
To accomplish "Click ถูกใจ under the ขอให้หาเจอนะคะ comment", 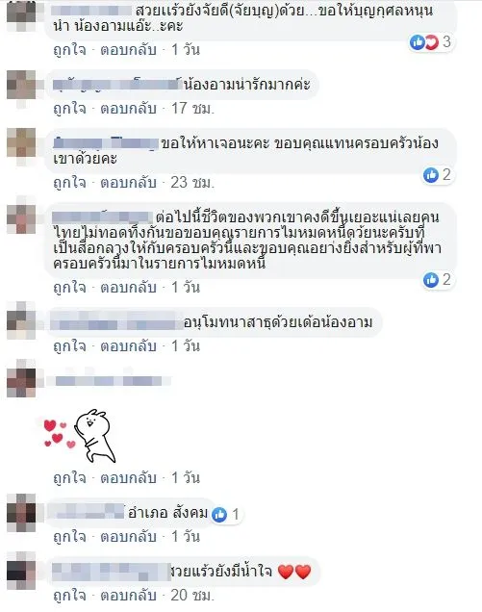I will 69,182.
